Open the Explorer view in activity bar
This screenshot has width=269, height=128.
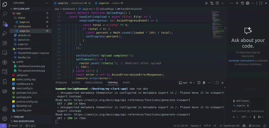pyautogui.click(x=5, y=5)
